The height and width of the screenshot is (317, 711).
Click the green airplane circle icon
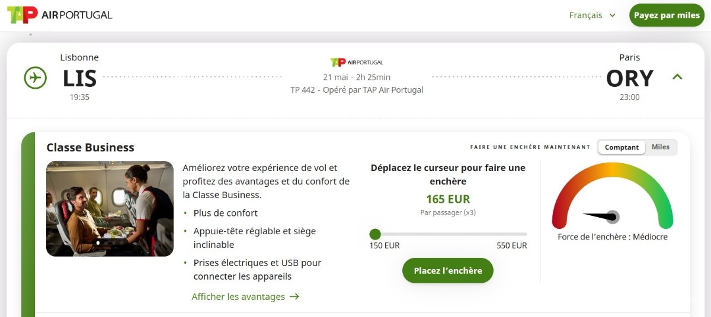(x=35, y=77)
